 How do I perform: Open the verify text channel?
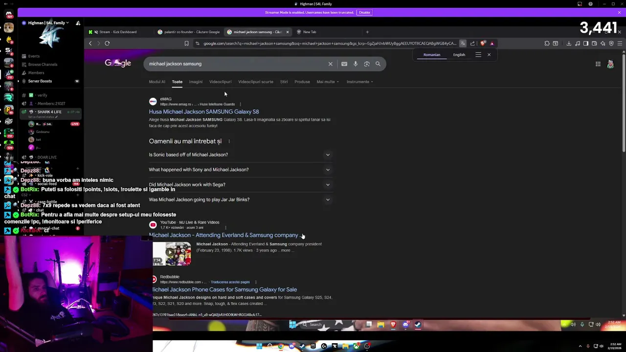[42, 95]
